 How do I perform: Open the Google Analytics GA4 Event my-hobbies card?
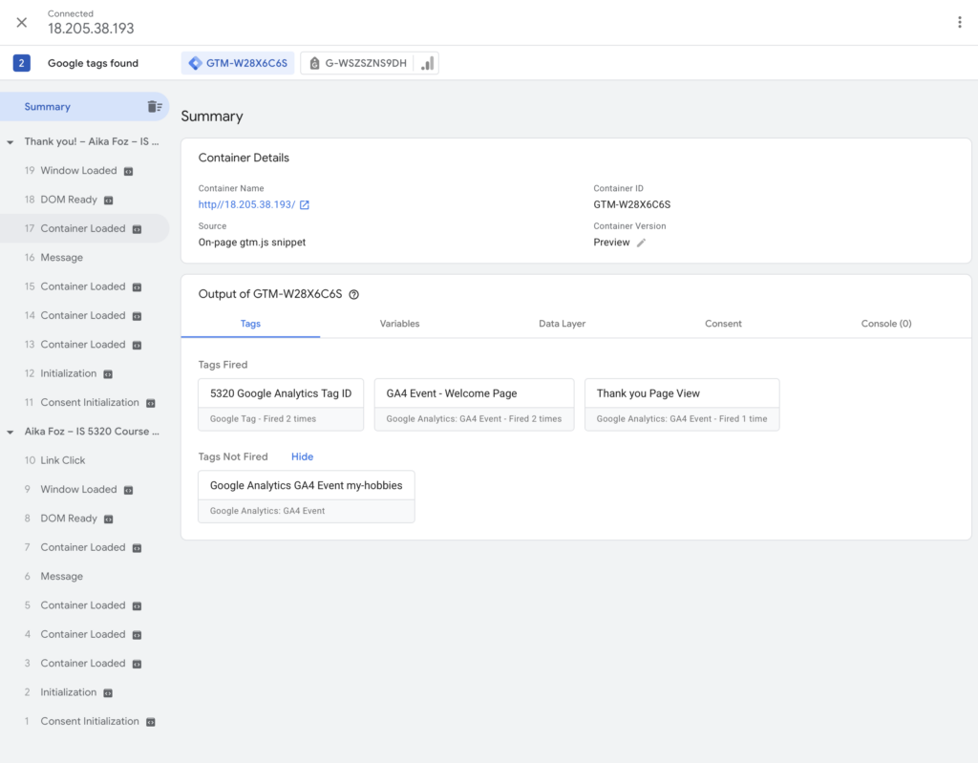tap(306, 497)
